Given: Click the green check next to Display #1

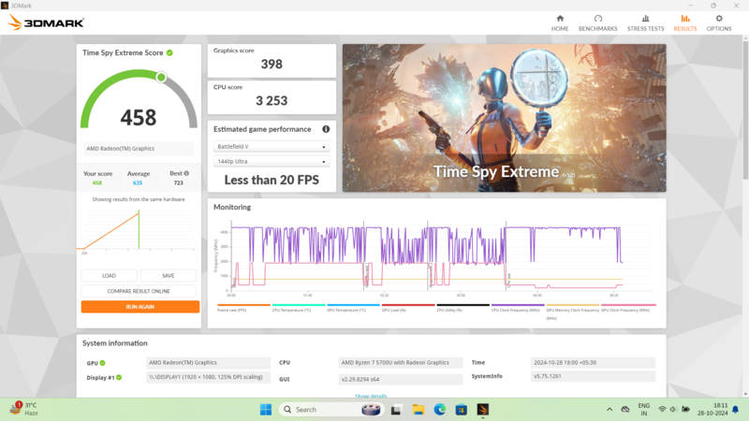Looking at the screenshot, I should click(x=119, y=377).
